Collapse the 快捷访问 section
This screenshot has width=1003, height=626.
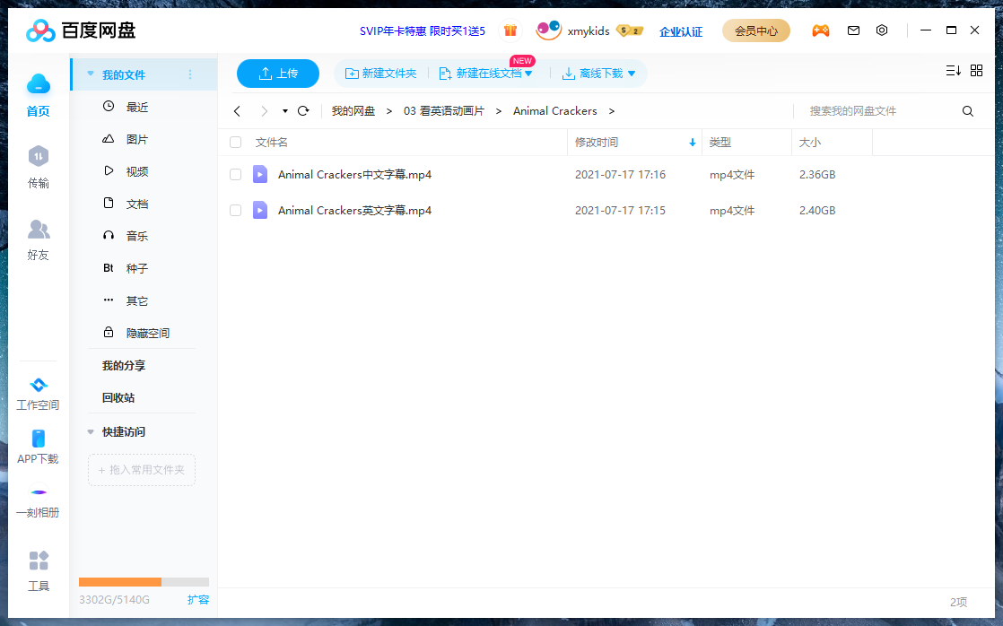point(90,431)
